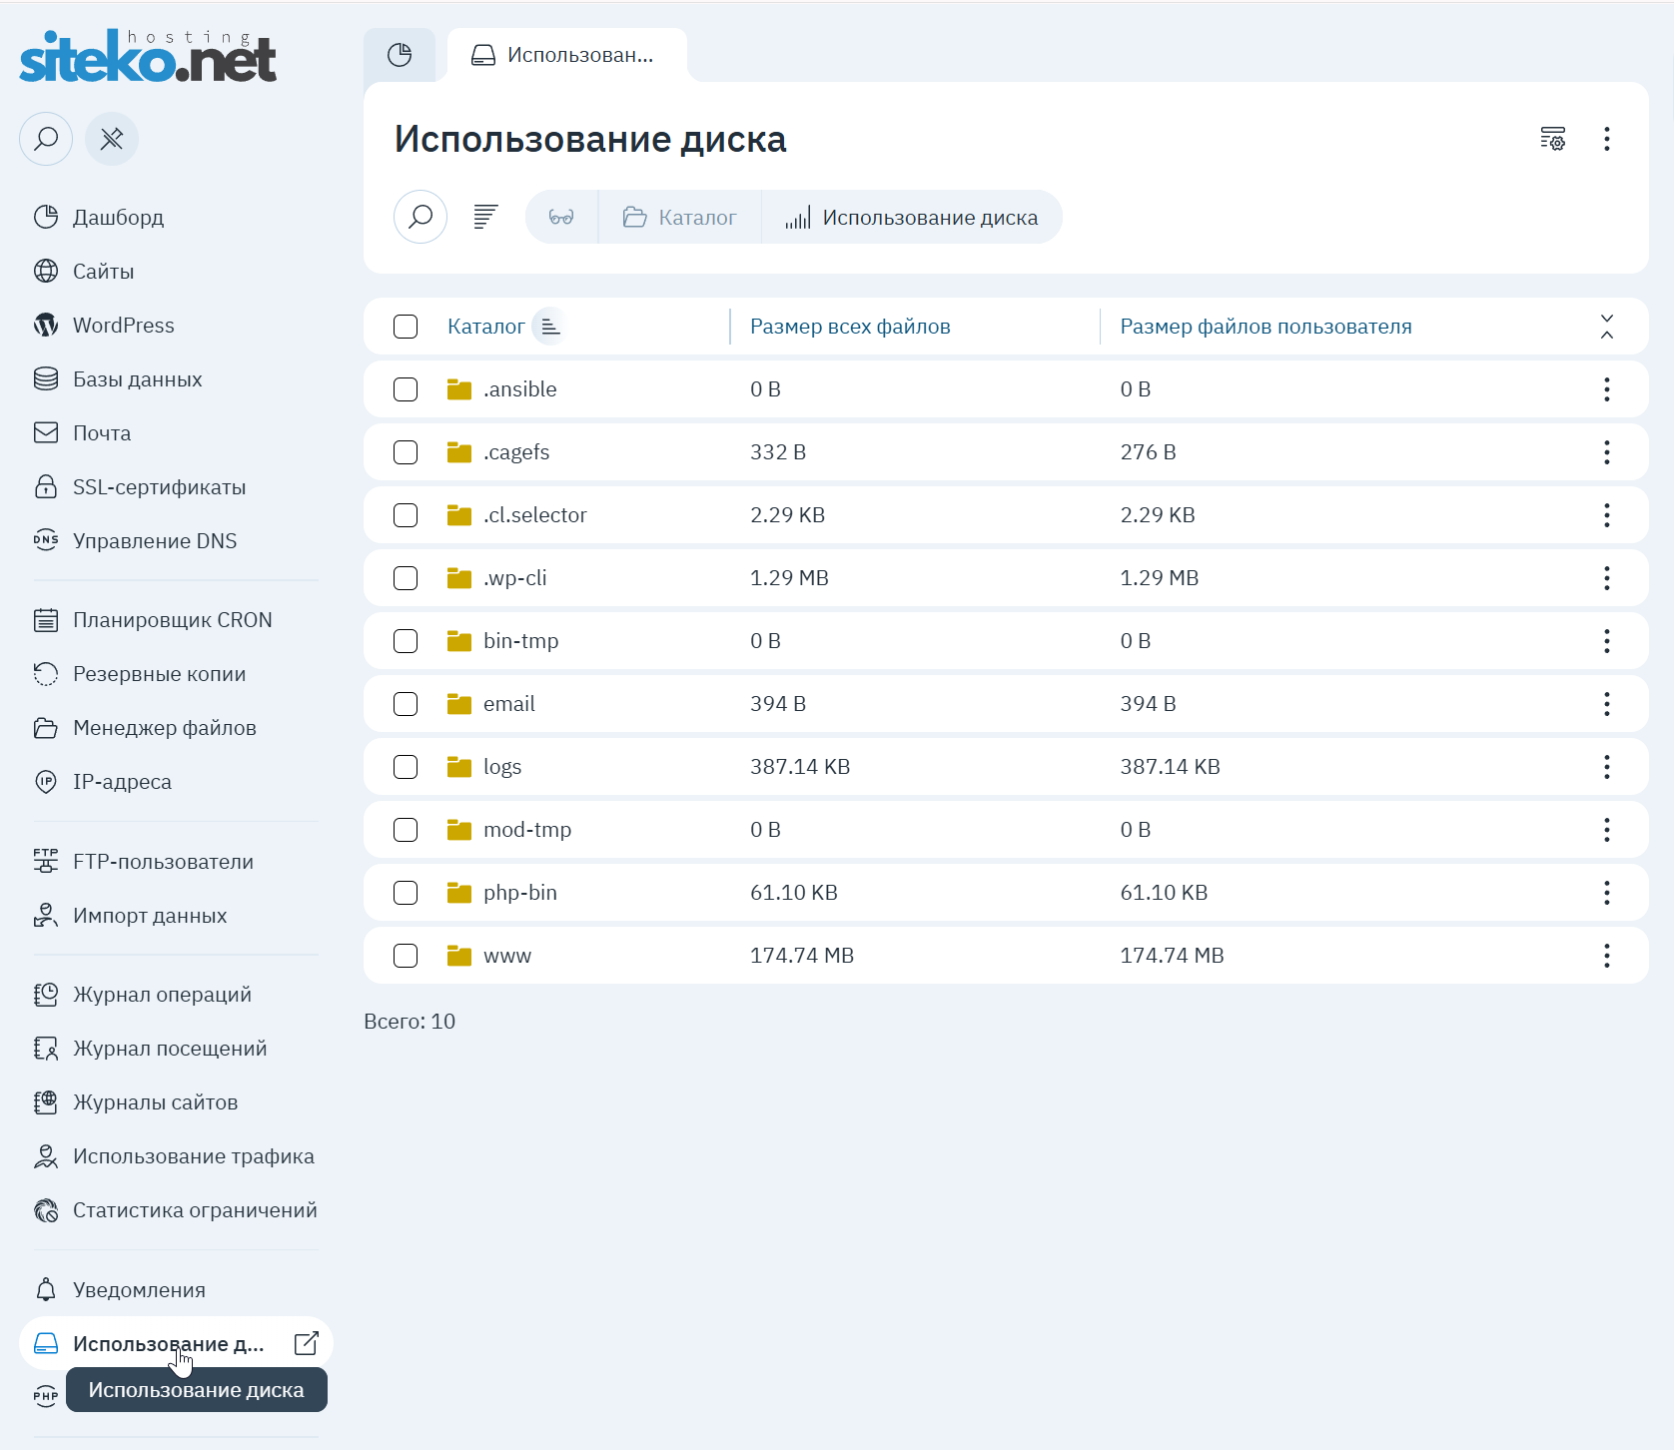
Task: Click the Журнал операций icon
Action: (x=46, y=995)
